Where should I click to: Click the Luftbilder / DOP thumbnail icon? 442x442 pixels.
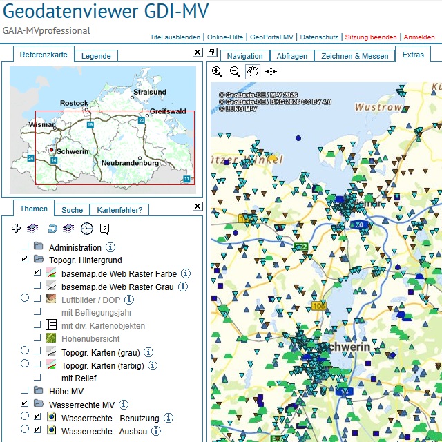point(51,298)
